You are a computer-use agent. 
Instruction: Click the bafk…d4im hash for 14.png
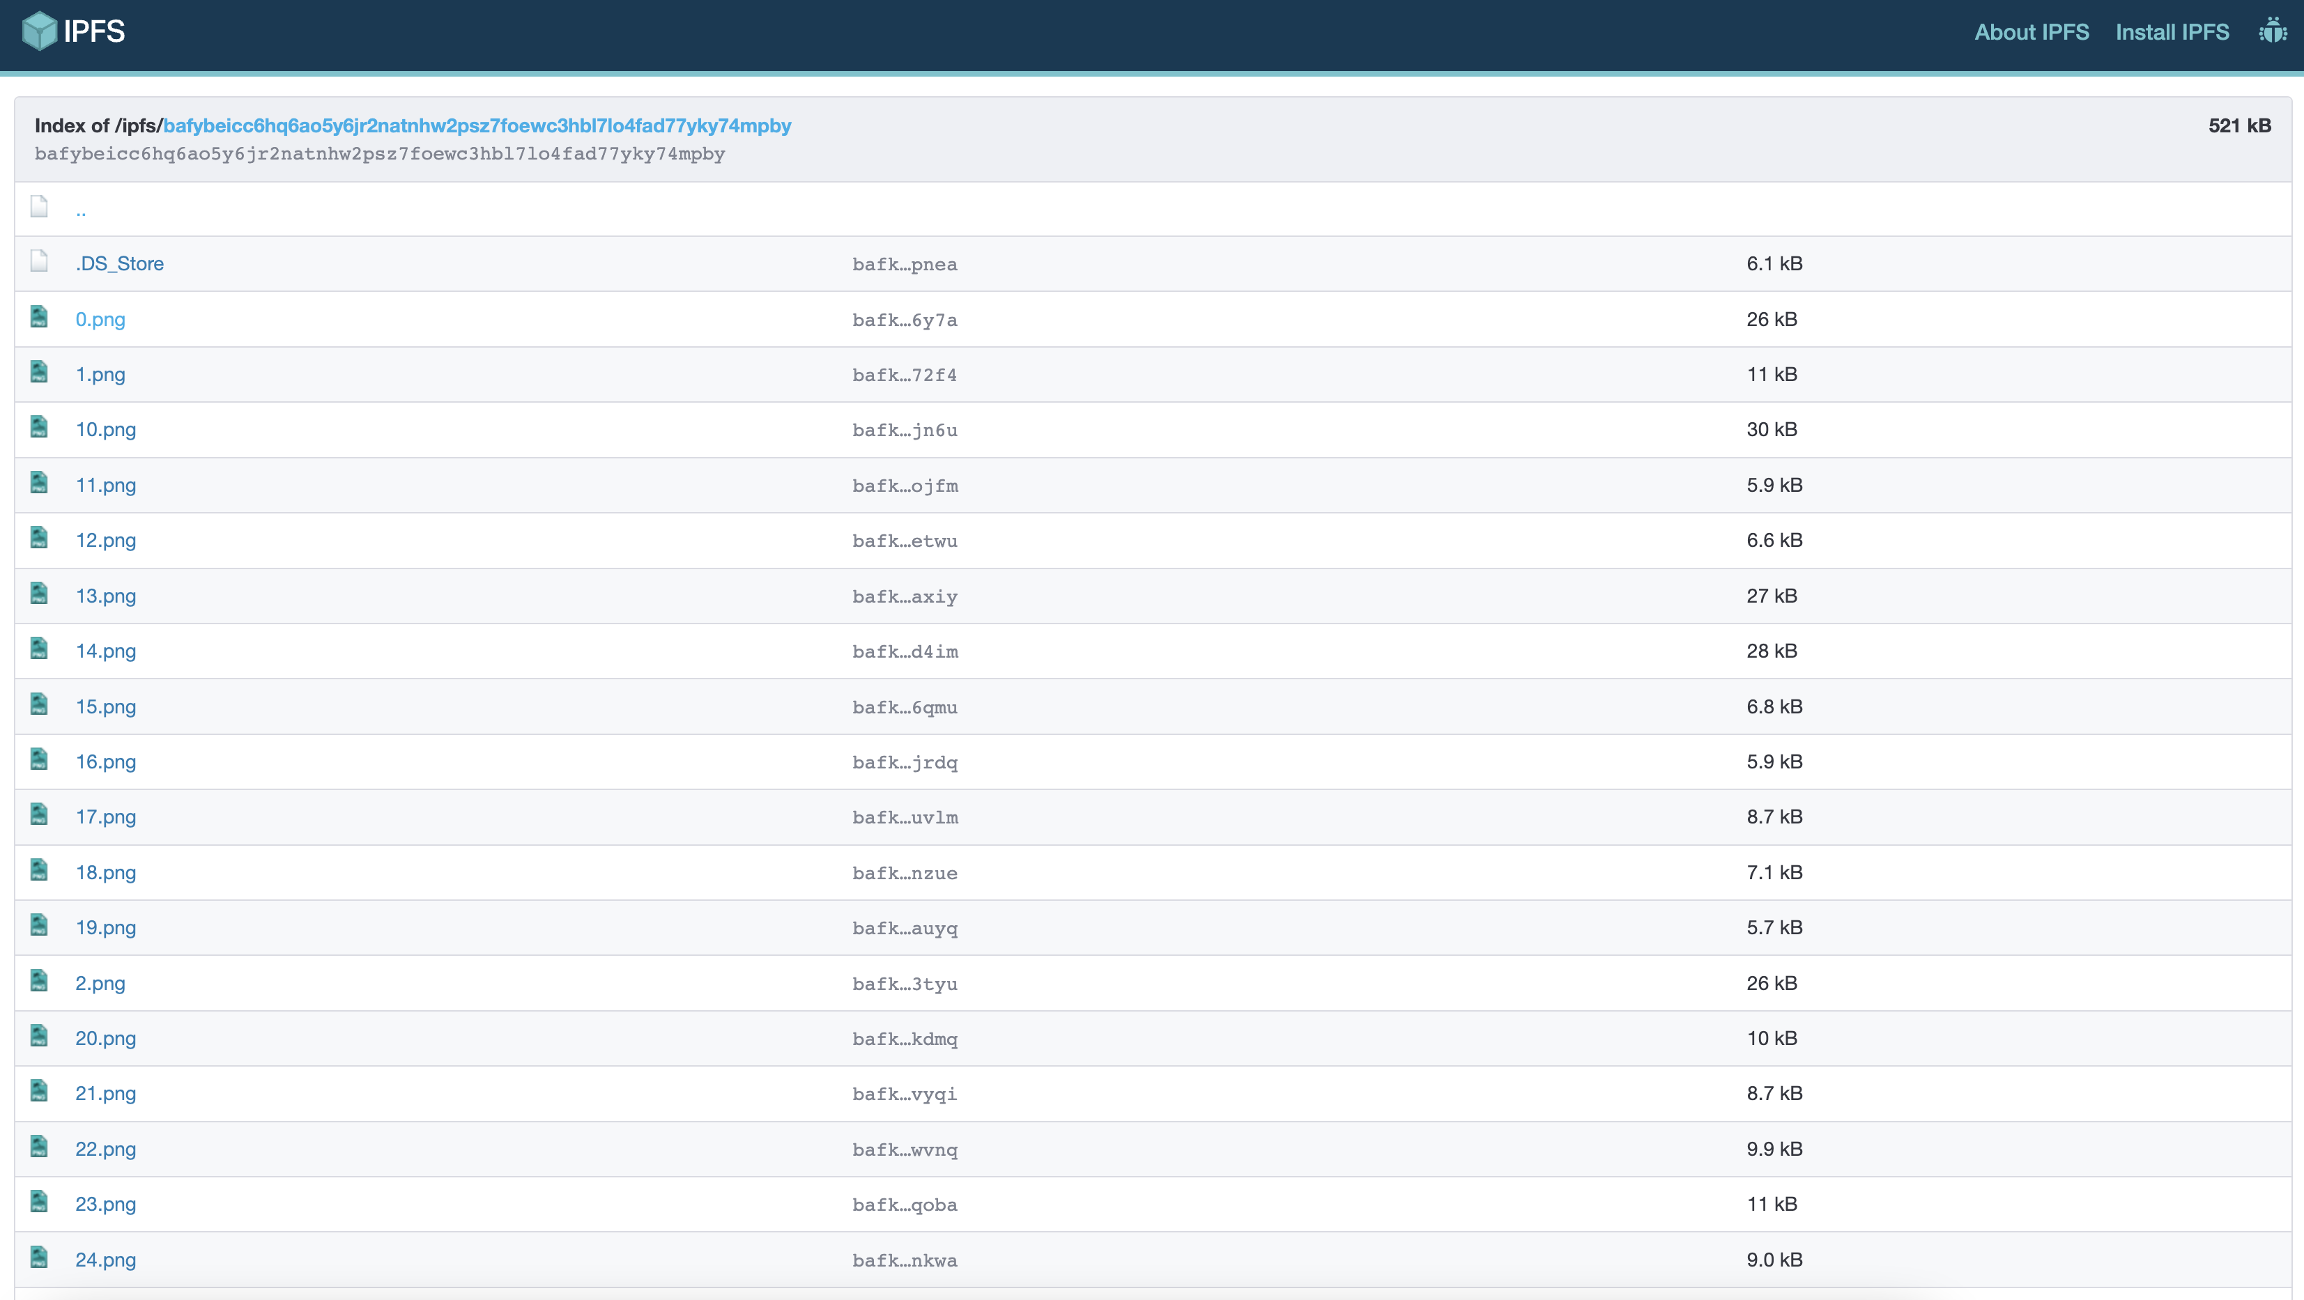coord(905,652)
